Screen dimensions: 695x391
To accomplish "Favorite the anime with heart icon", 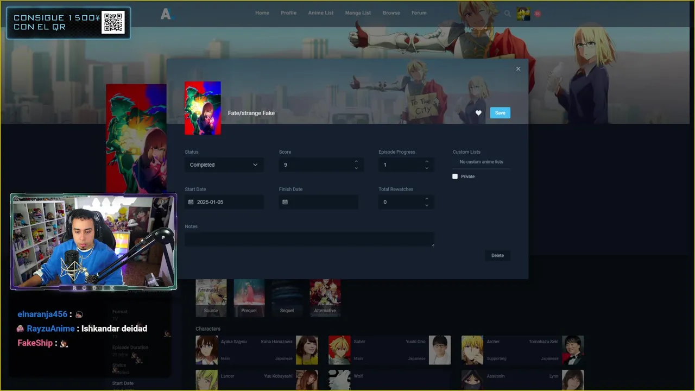I will point(478,113).
